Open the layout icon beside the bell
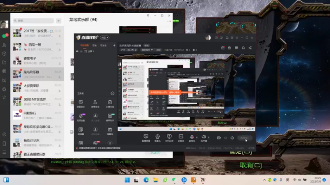 [x=236, y=48]
